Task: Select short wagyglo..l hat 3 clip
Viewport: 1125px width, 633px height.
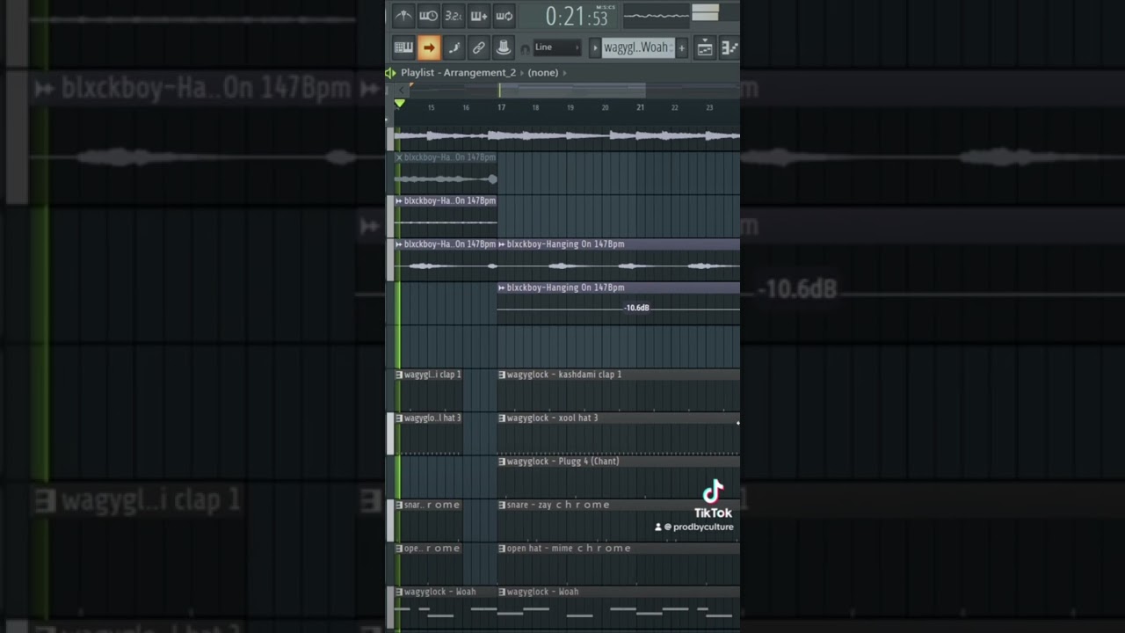Action: pyautogui.click(x=428, y=433)
